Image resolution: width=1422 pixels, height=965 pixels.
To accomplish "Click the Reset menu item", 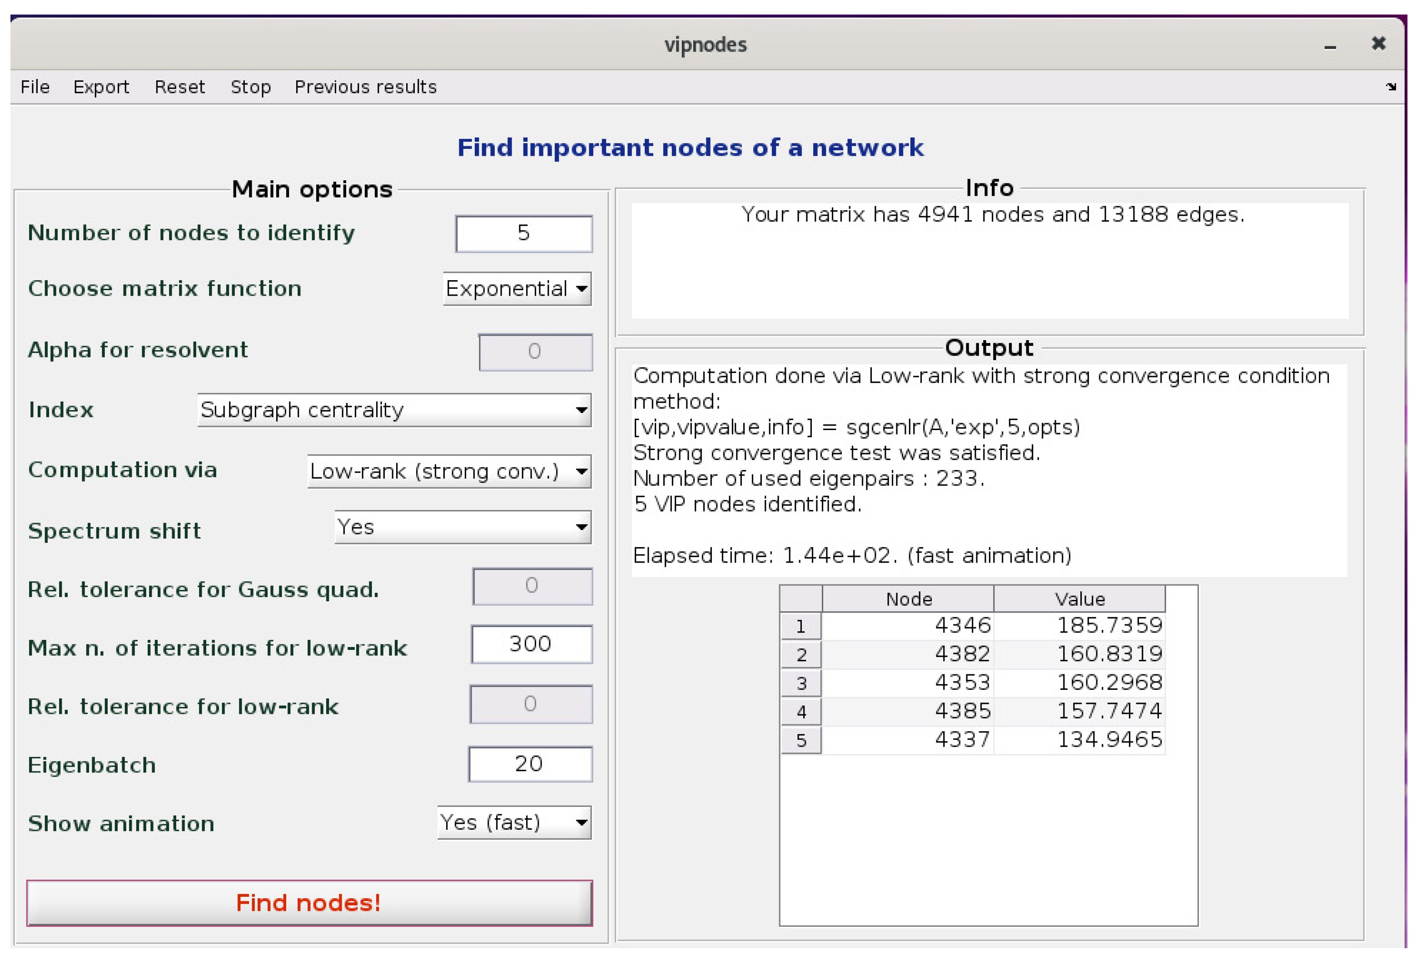I will pyautogui.click(x=179, y=87).
